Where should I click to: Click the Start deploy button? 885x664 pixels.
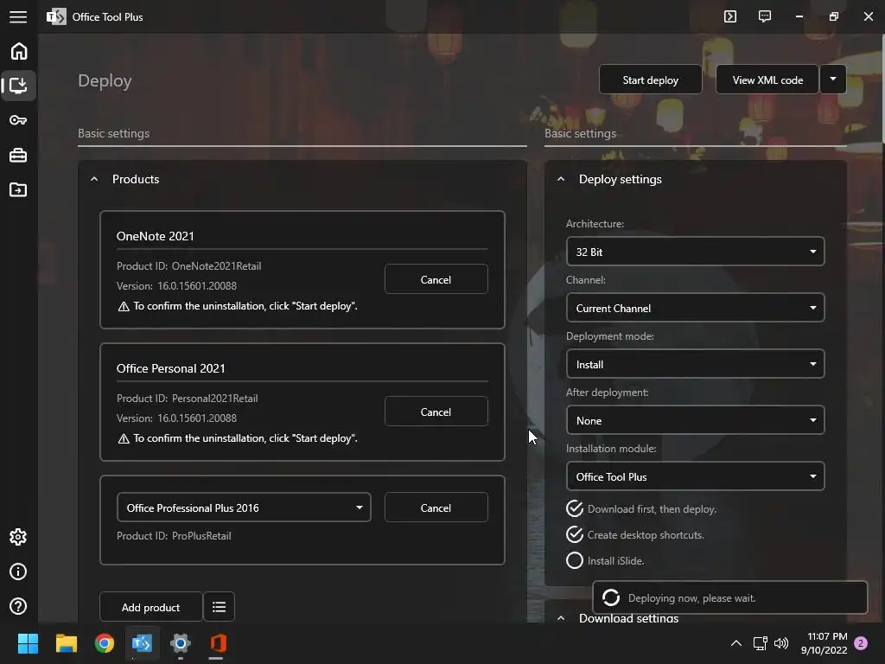[650, 80]
